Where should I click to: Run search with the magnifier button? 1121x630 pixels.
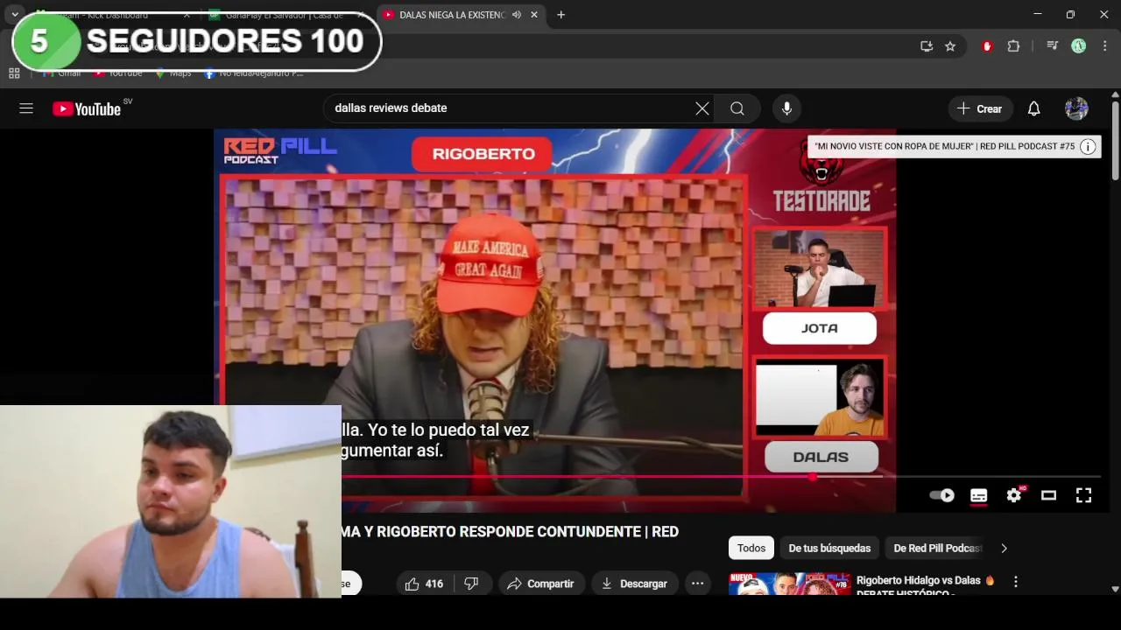pos(737,108)
